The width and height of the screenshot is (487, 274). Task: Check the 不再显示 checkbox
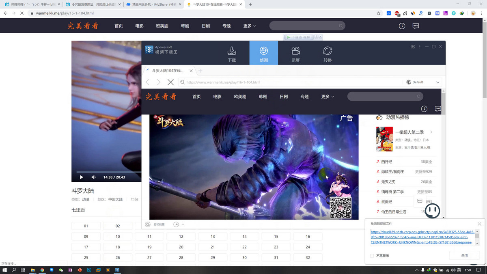click(372, 256)
